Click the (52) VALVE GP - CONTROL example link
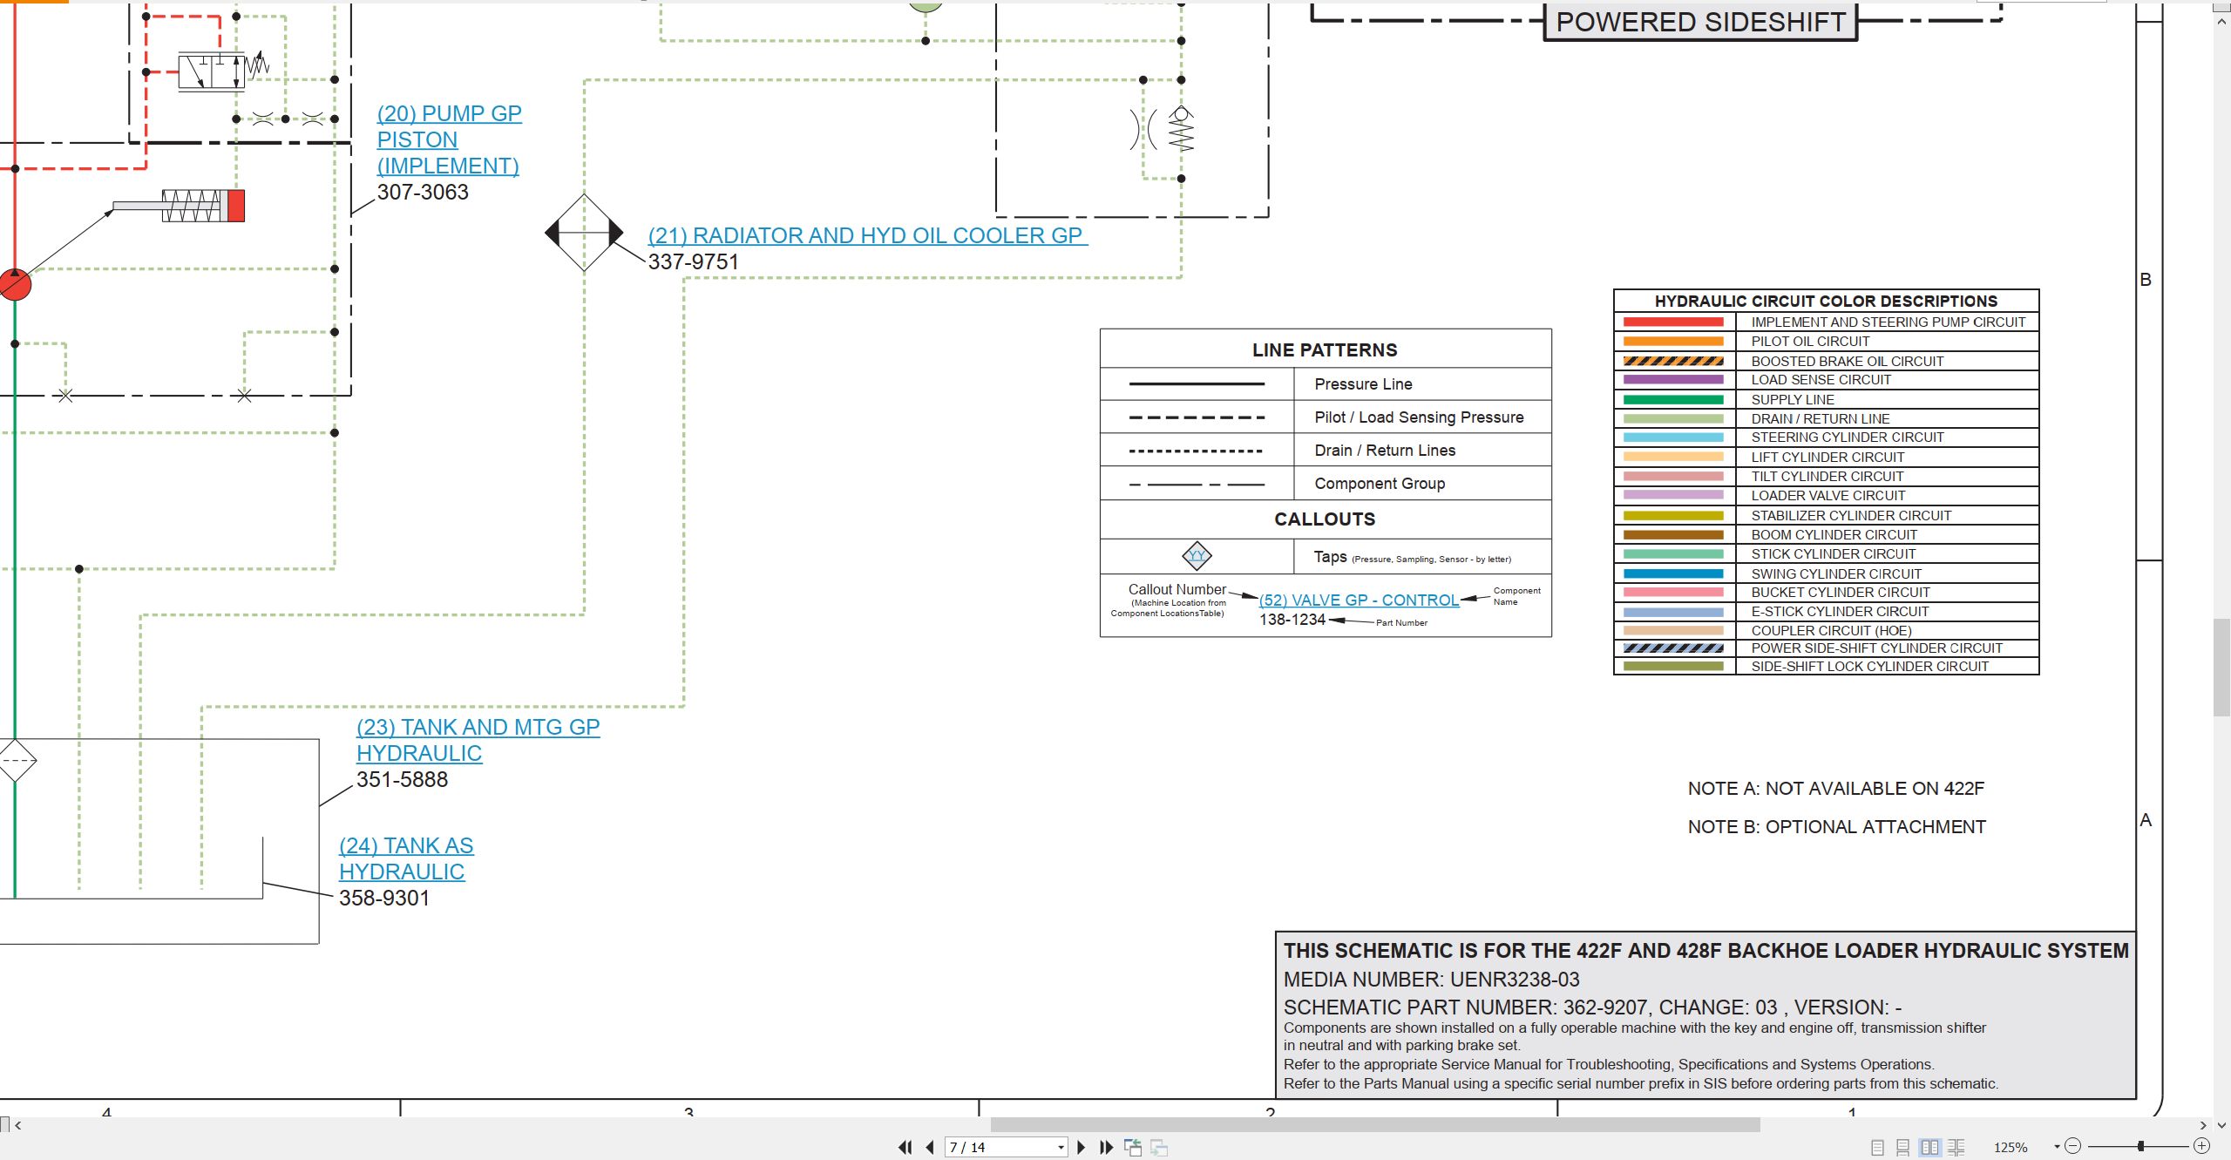The width and height of the screenshot is (2231, 1160). [x=1359, y=600]
